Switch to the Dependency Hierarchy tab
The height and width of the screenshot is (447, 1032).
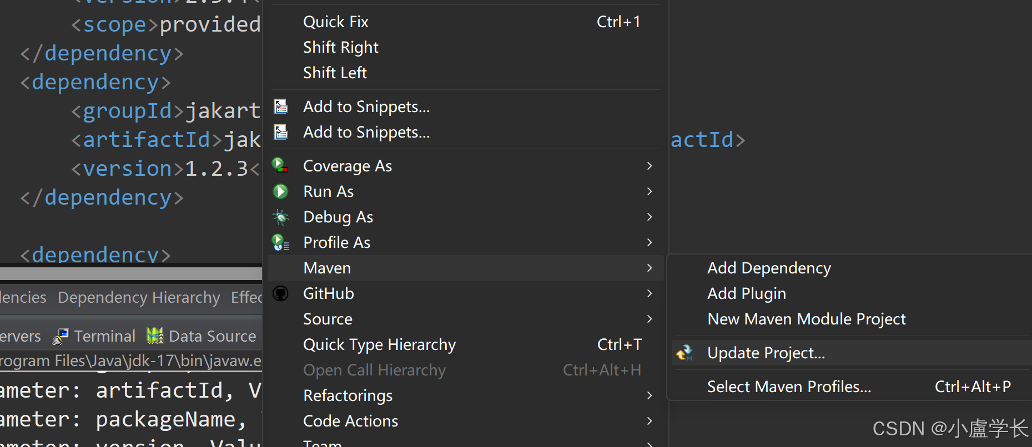coord(138,297)
